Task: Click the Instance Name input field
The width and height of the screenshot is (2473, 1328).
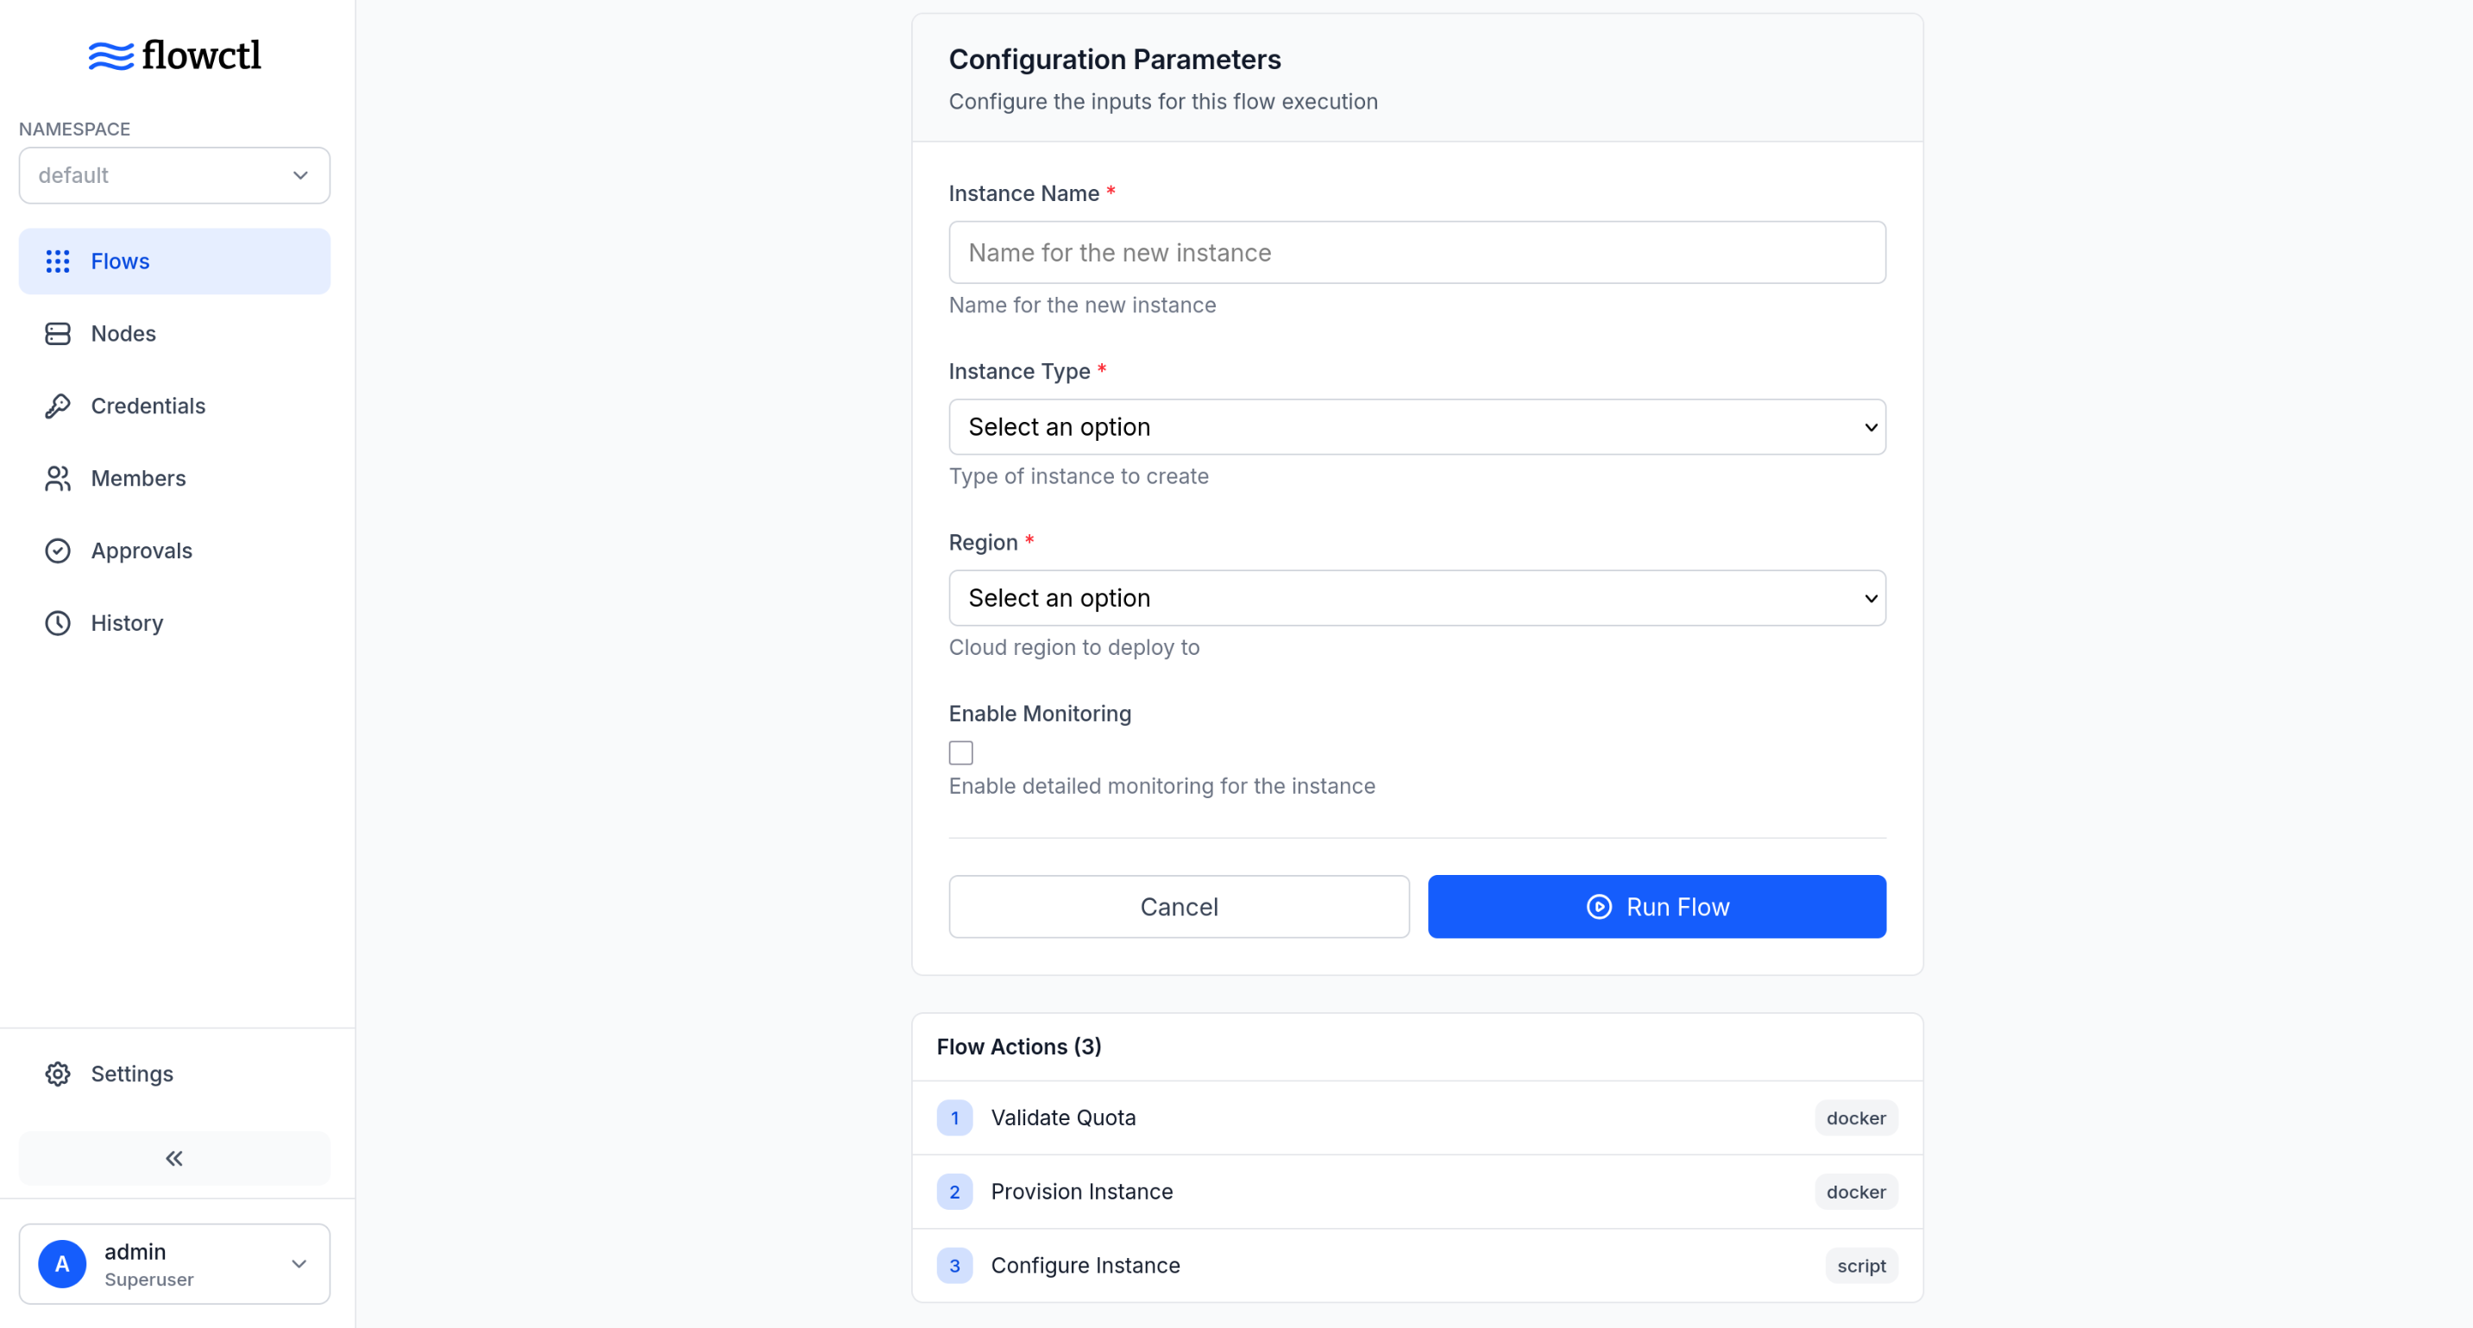Action: pos(1416,253)
